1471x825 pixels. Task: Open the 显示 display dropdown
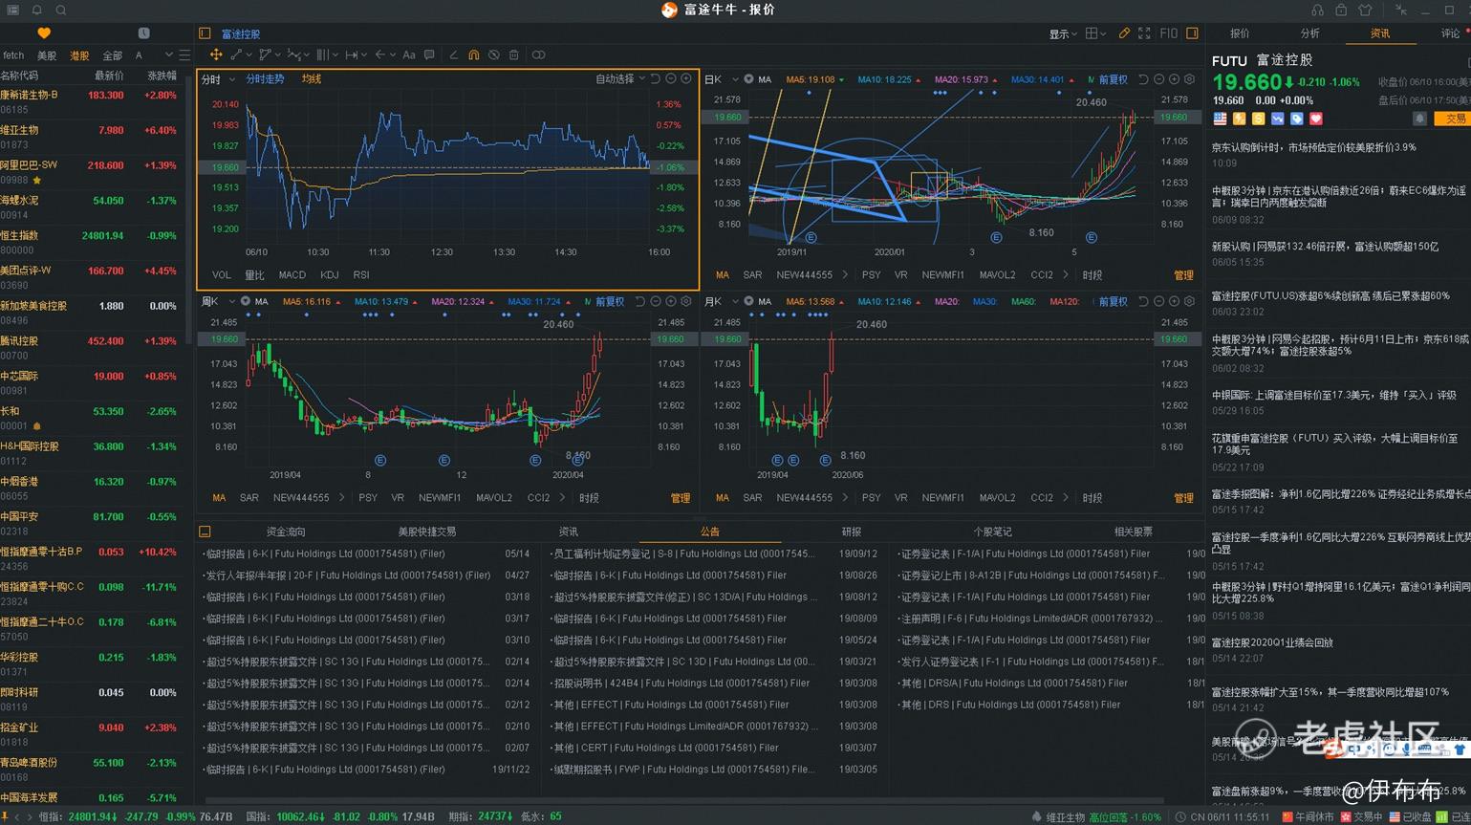(1063, 33)
